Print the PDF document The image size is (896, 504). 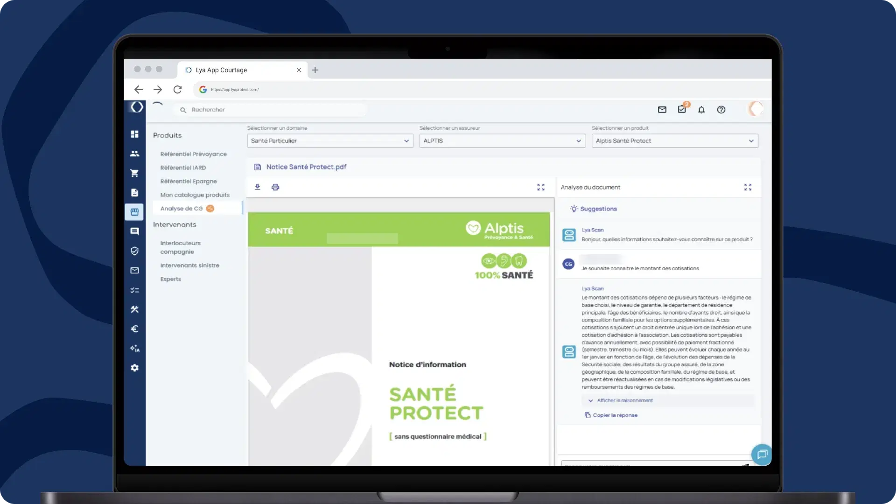[x=275, y=187]
